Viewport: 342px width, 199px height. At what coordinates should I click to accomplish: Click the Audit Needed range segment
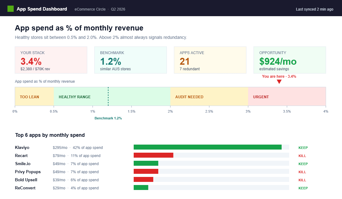tap(209, 97)
